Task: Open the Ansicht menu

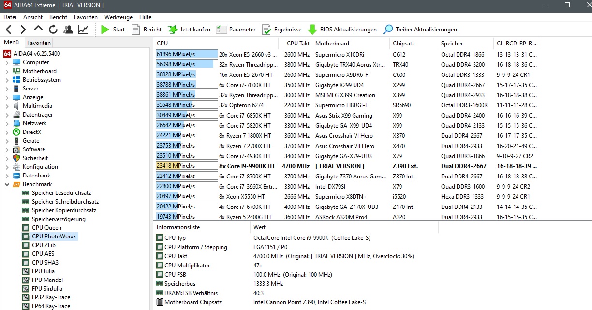Action: 33,17
